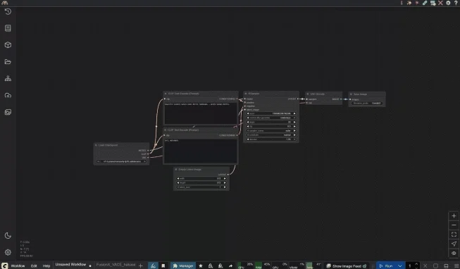Increase the KSampler seed with right arrow
The height and width of the screenshot is (269, 460).
point(294,113)
